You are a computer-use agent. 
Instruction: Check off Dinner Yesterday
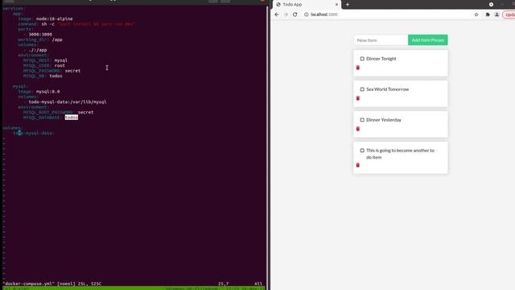click(362, 120)
